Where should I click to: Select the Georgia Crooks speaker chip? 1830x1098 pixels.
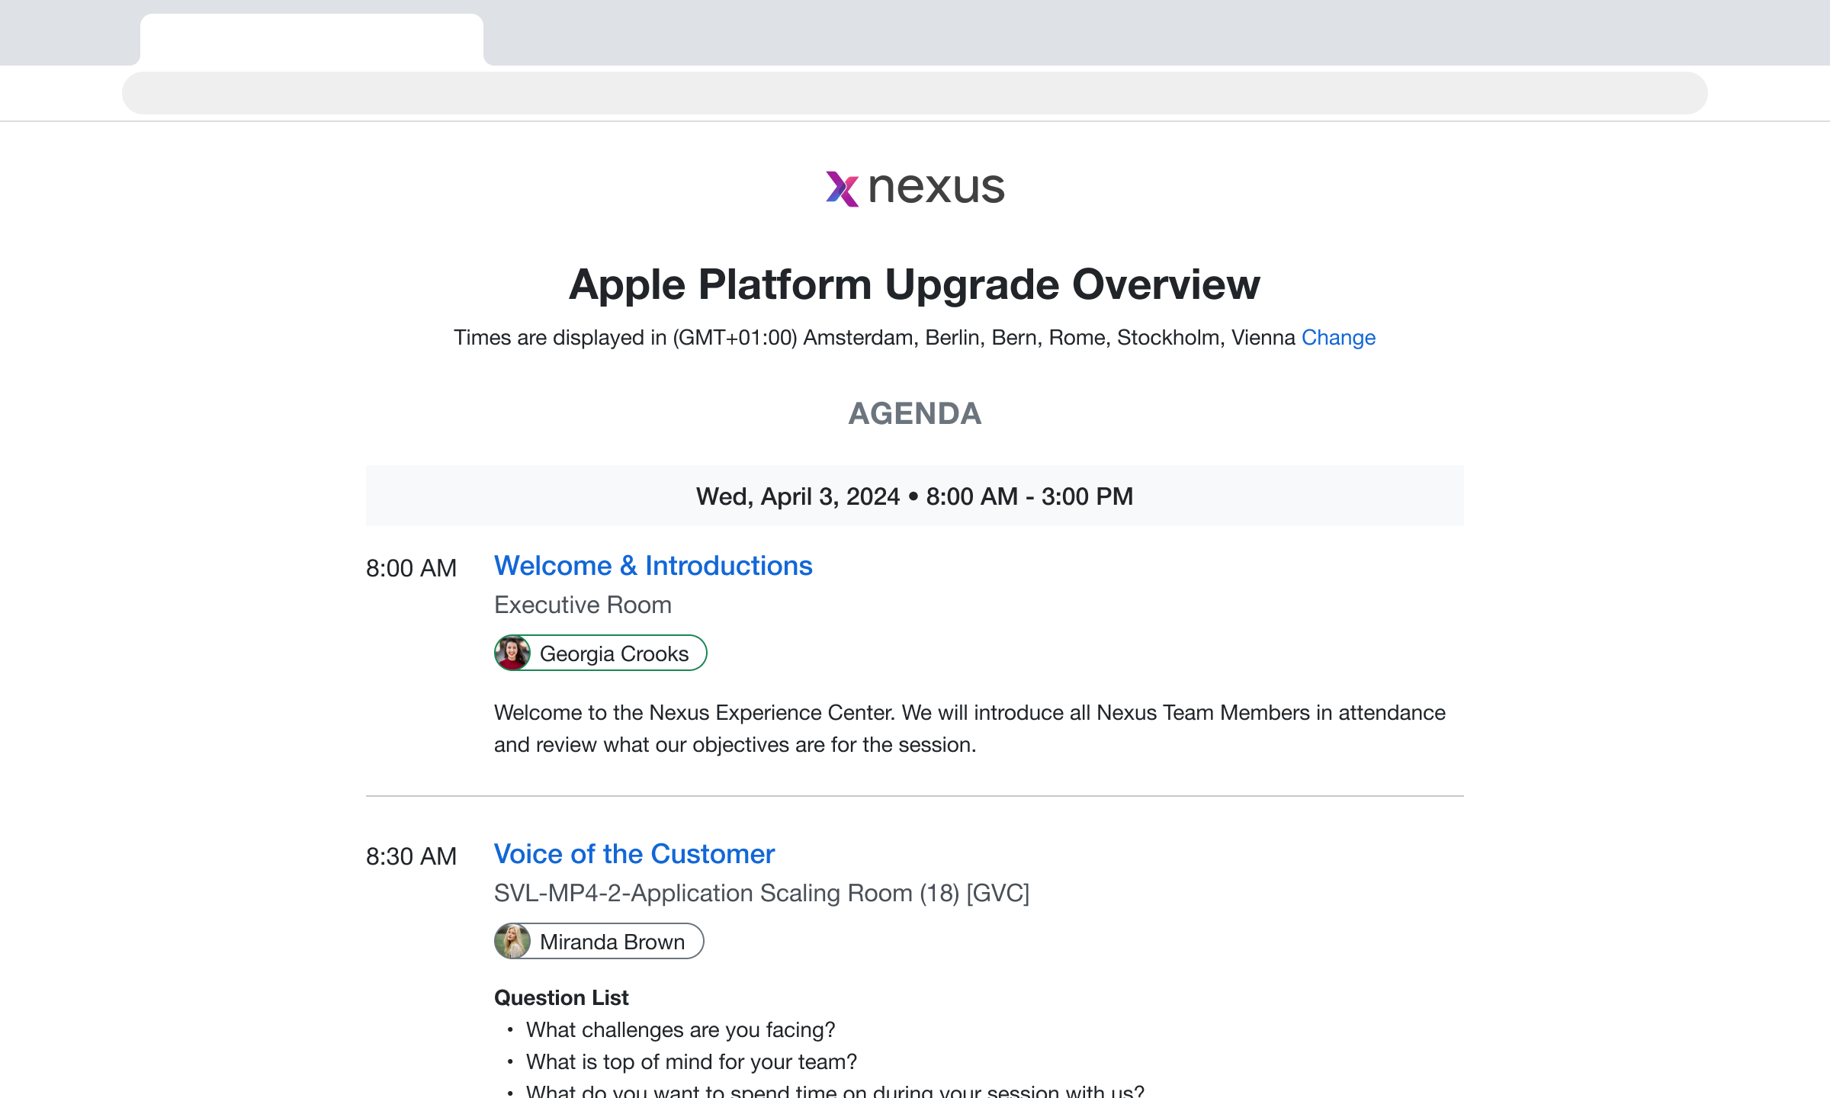pos(614,653)
